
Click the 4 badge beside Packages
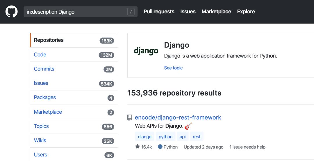[111, 98]
